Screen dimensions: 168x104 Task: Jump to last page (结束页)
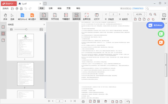pyautogui.click(x=123, y=19)
